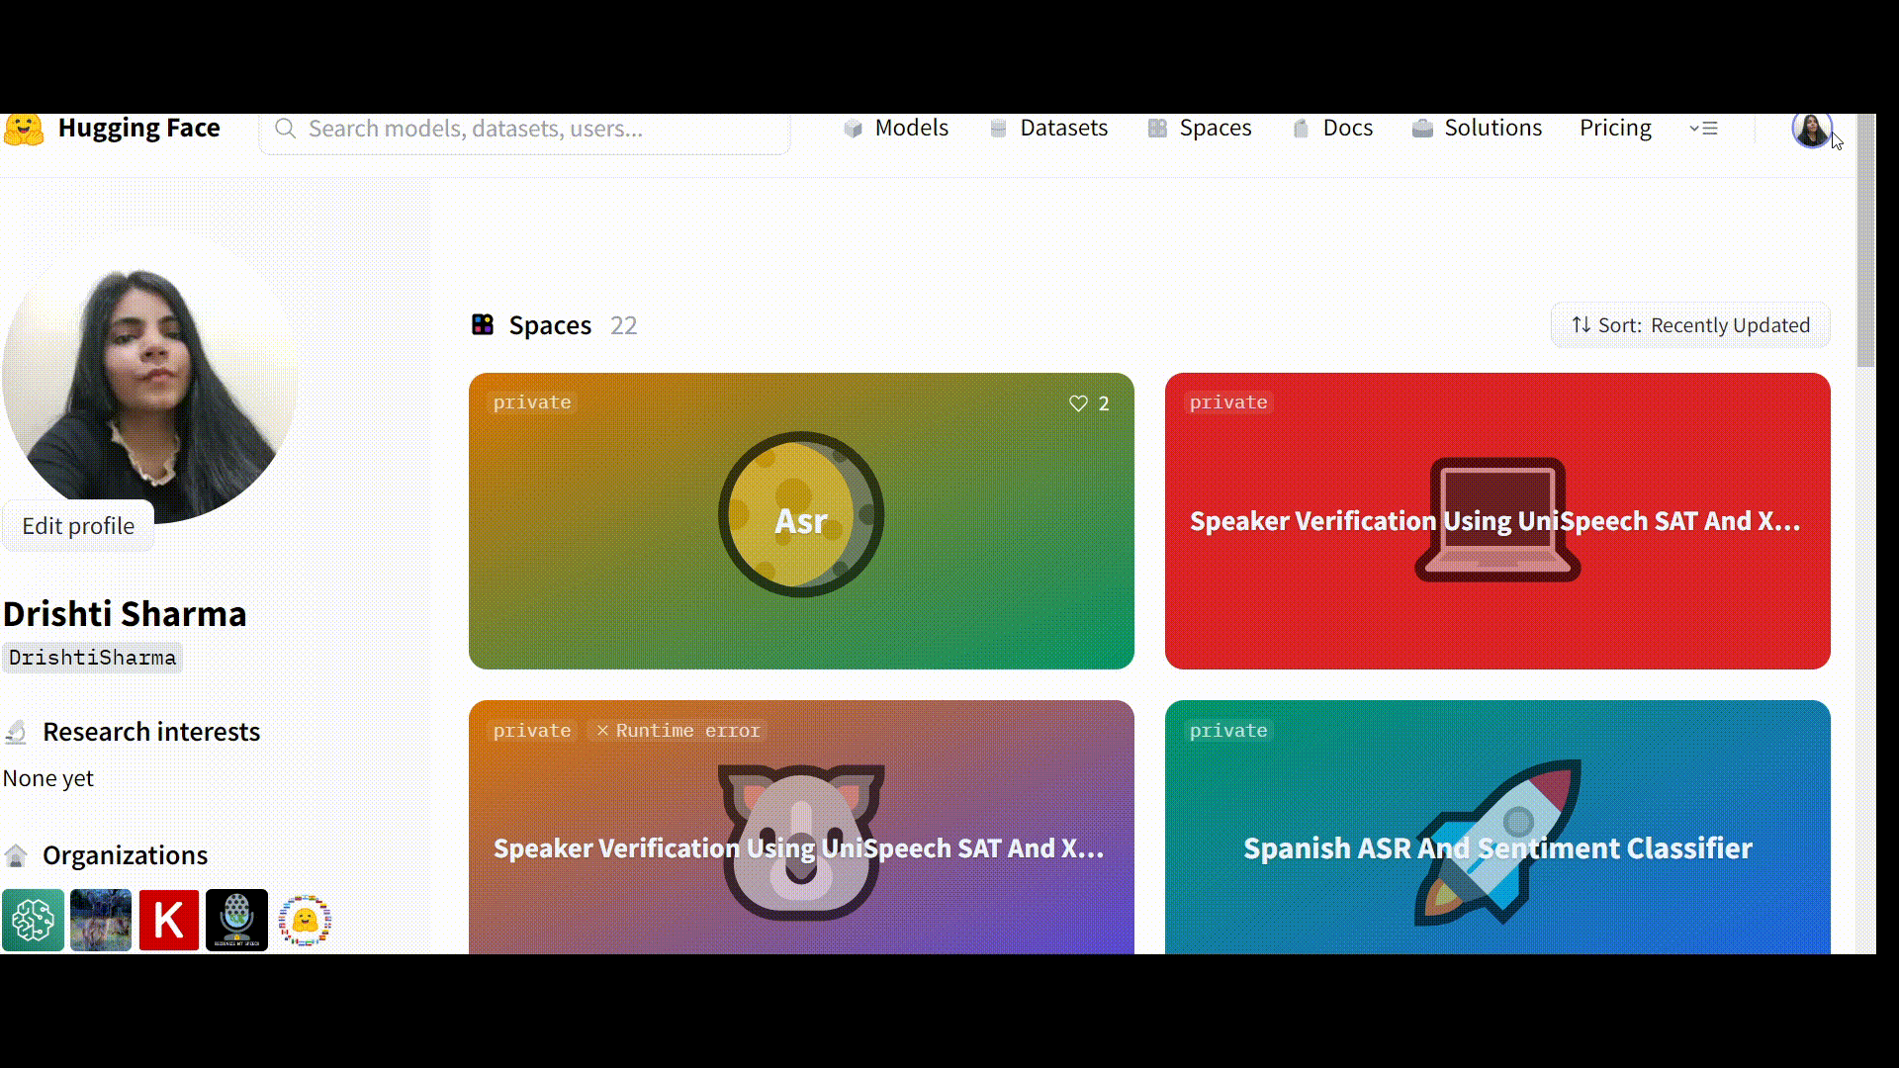
Task: Click private badge on Spanish ASR card
Action: point(1228,731)
